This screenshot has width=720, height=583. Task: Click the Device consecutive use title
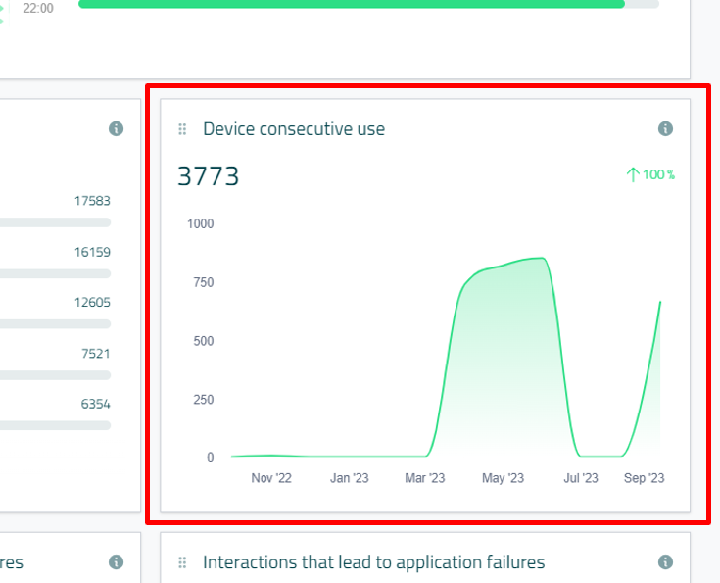pos(293,129)
